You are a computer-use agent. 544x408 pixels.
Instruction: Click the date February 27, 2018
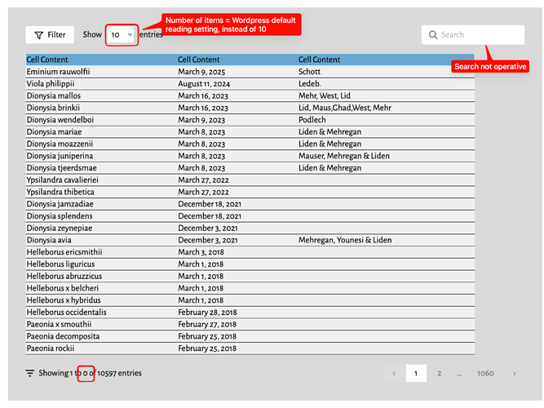coord(207,324)
